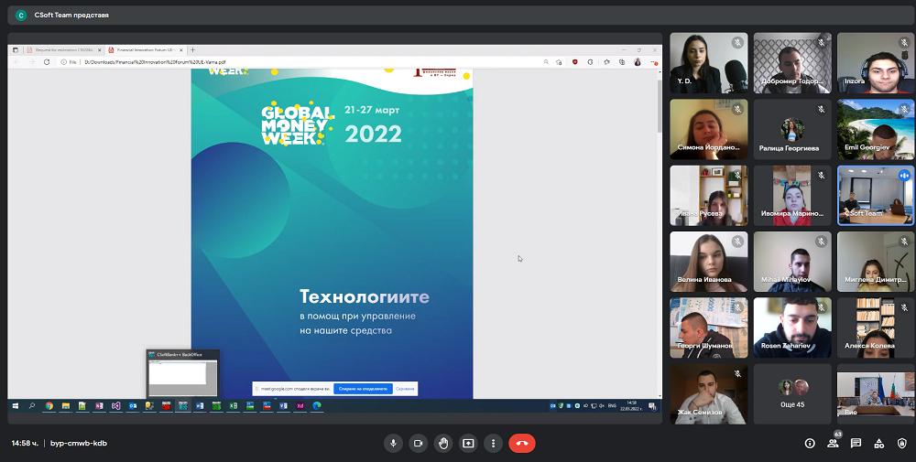Click the ENG language indicator in system tray
Screen dimensions: 916x462
612,405
